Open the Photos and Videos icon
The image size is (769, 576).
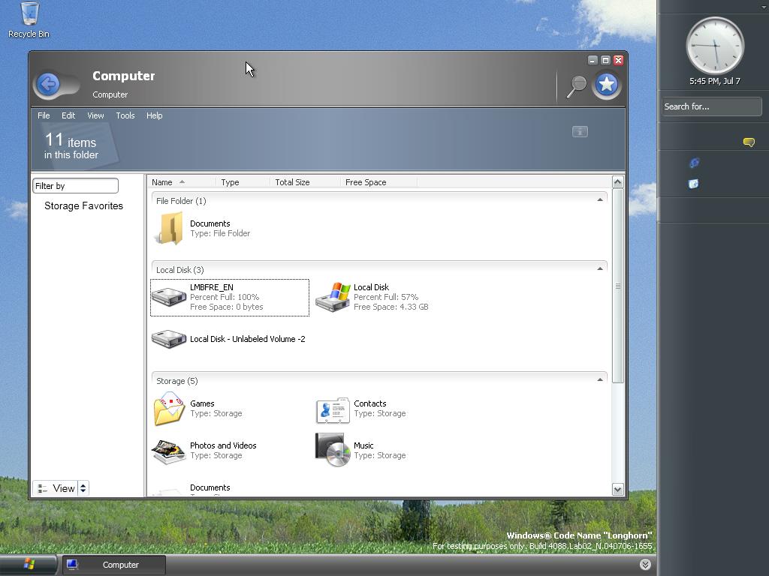click(169, 451)
